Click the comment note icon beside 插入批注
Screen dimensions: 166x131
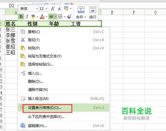click(23, 98)
